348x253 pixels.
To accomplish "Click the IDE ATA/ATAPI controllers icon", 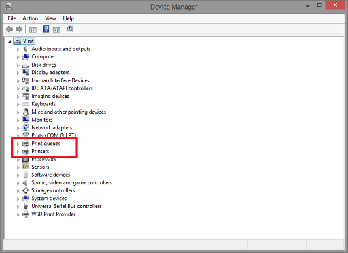I will point(26,88).
